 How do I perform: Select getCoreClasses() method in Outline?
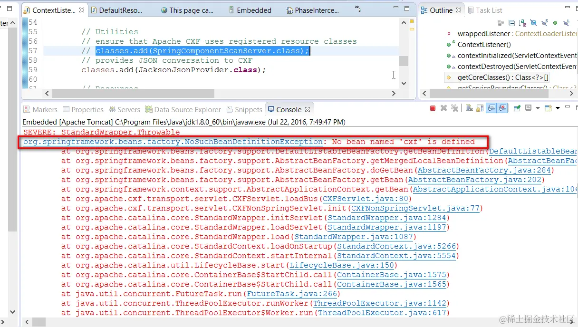pos(497,77)
